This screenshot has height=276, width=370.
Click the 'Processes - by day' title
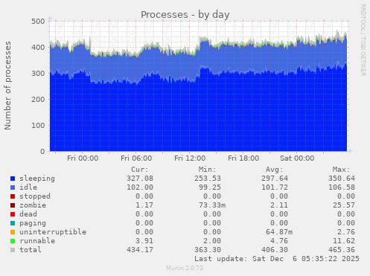tap(185, 15)
